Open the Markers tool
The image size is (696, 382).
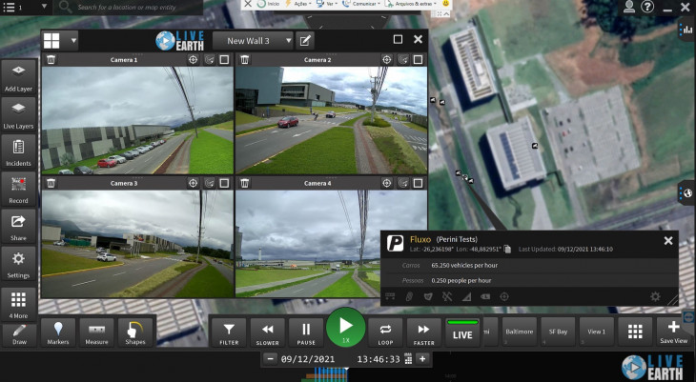click(x=58, y=332)
